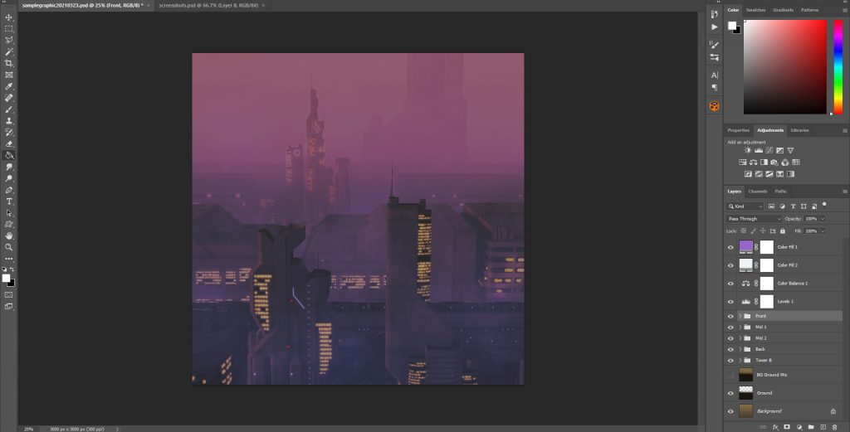
Task: Change screen mode at toolbar bottom
Action: pyautogui.click(x=8, y=307)
